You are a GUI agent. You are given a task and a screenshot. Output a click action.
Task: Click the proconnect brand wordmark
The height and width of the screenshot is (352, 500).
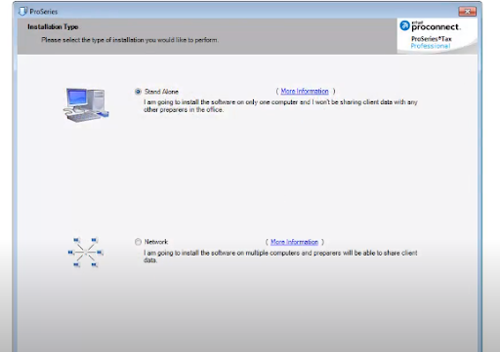[x=436, y=26]
